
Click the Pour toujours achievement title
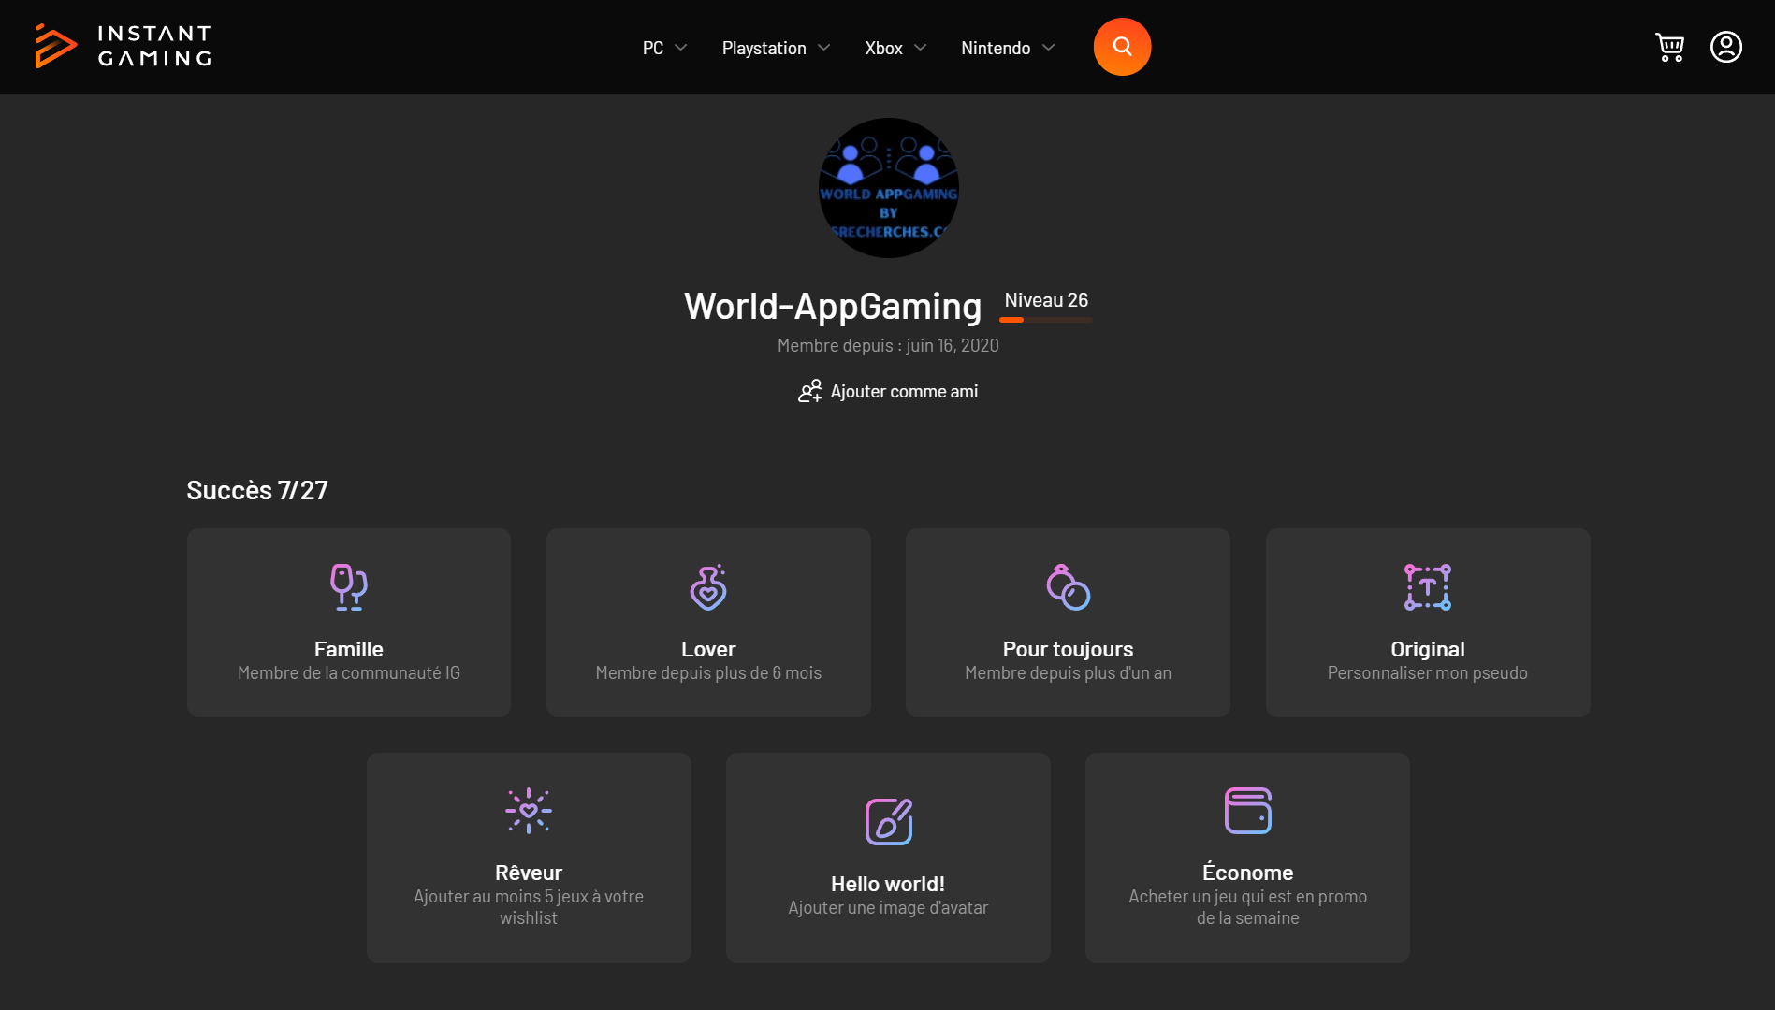pos(1068,649)
